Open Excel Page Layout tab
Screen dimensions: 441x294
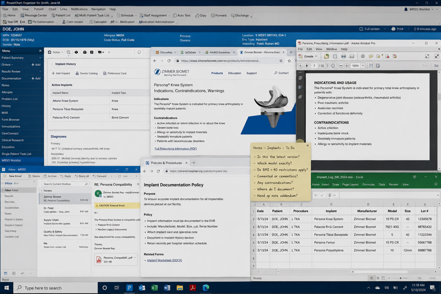pyautogui.click(x=350, y=185)
